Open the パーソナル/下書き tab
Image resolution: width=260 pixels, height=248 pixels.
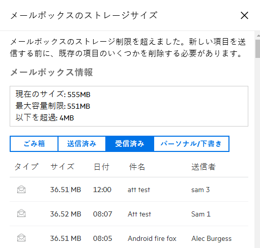tap(191, 144)
